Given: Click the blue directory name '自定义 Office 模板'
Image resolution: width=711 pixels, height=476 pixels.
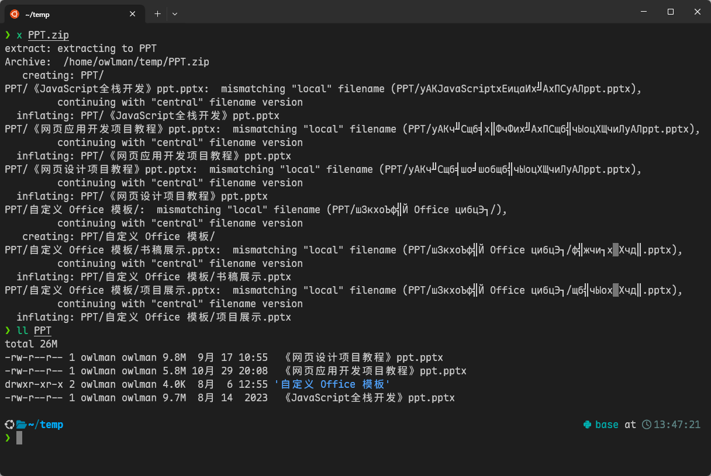Looking at the screenshot, I should (x=332, y=384).
